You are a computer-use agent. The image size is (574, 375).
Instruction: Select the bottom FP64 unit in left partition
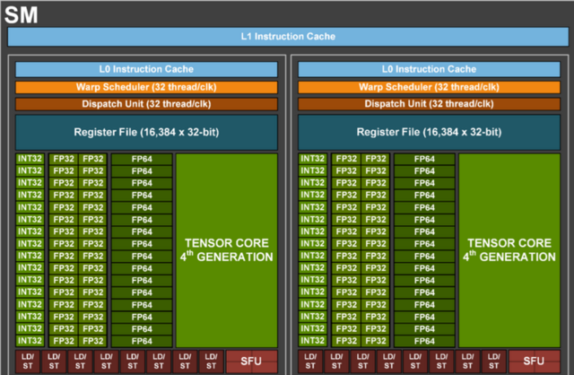pos(142,341)
